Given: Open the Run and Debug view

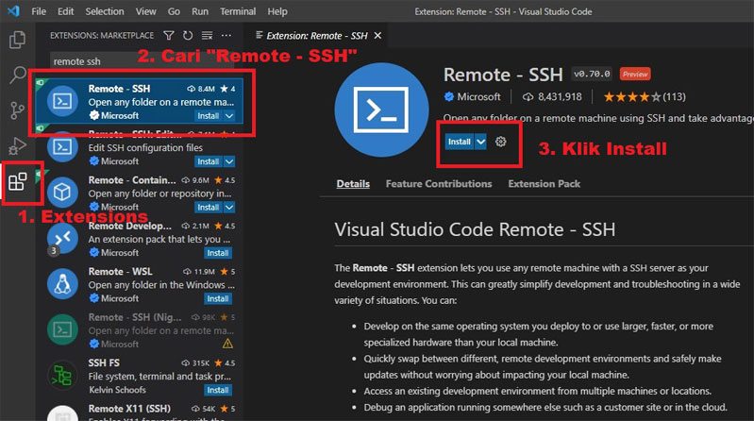Looking at the screenshot, I should pos(18,145).
